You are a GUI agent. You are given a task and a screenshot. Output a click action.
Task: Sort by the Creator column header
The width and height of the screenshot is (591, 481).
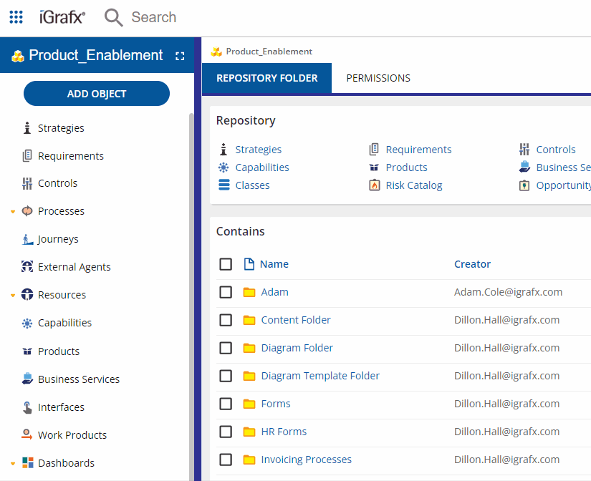tap(472, 264)
